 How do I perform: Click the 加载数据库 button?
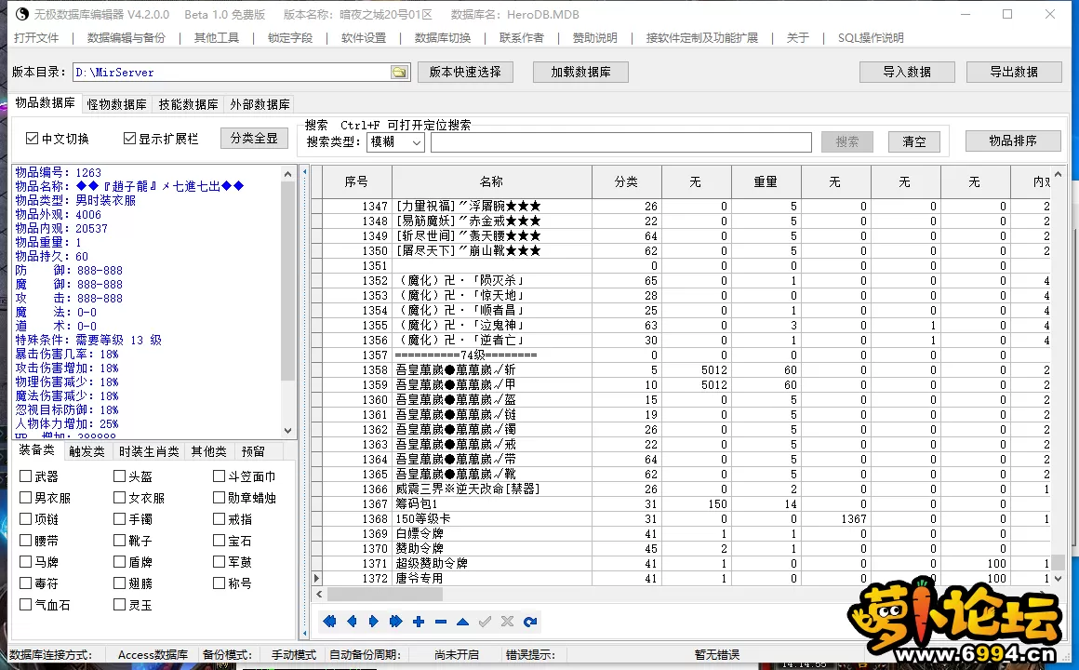coord(580,72)
